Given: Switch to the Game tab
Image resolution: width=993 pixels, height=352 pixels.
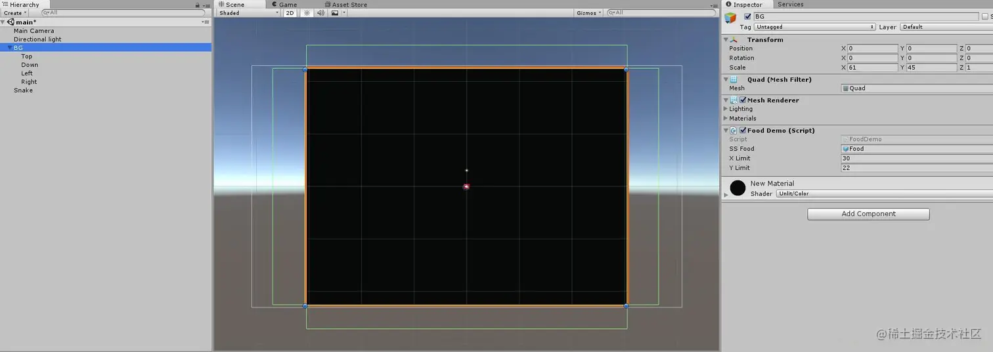Looking at the screenshot, I should [x=284, y=5].
